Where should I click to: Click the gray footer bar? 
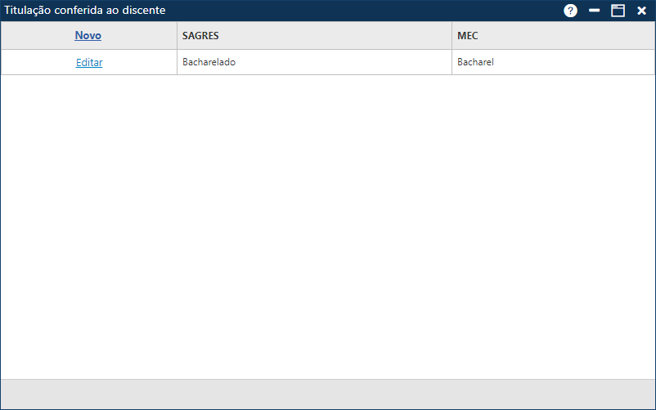pos(327,394)
